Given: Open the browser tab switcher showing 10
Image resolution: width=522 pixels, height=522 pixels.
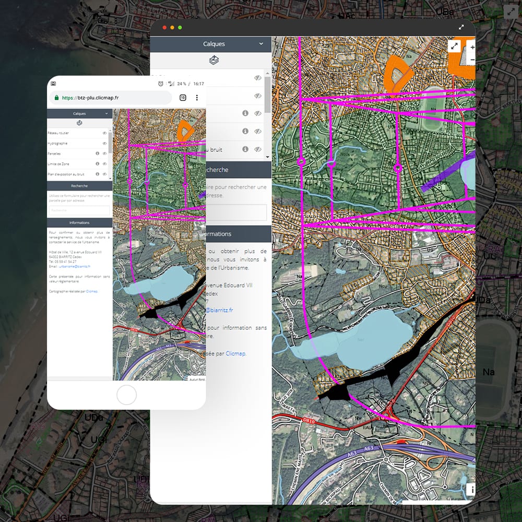Looking at the screenshot, I should click(183, 98).
